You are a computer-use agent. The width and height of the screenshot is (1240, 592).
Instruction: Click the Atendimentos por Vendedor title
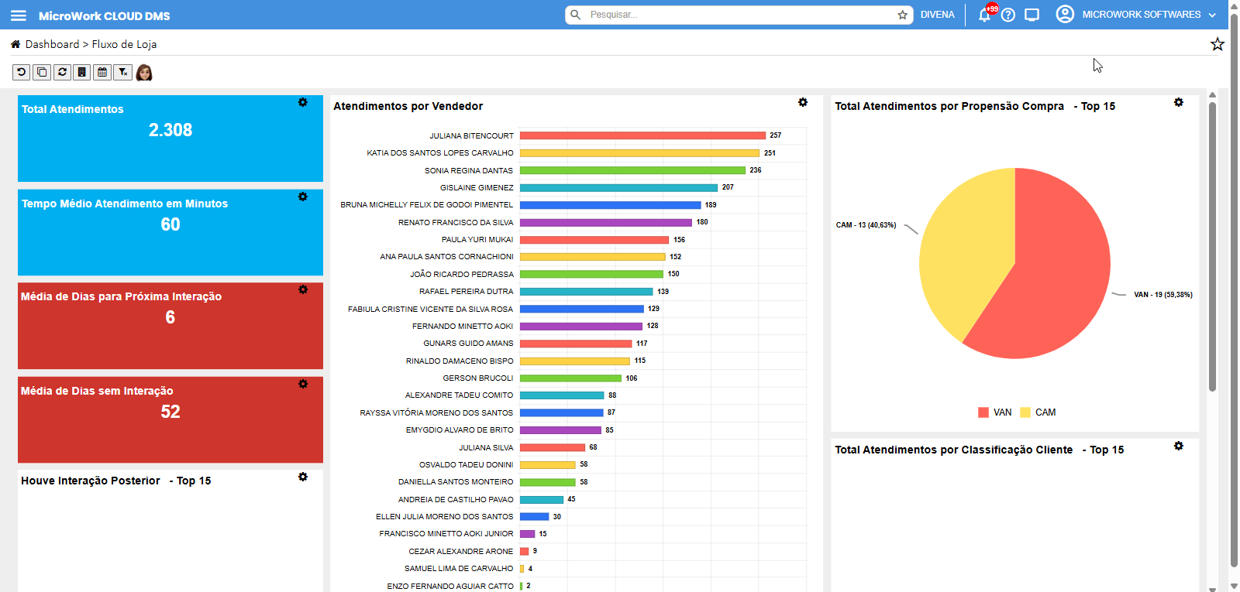pyautogui.click(x=408, y=106)
